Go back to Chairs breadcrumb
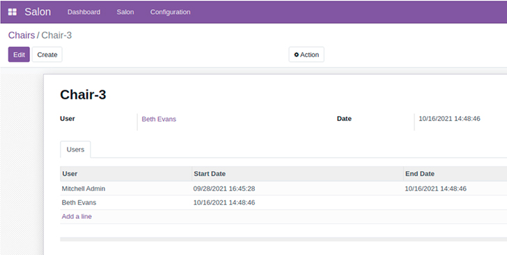The image size is (507, 255). click(22, 35)
